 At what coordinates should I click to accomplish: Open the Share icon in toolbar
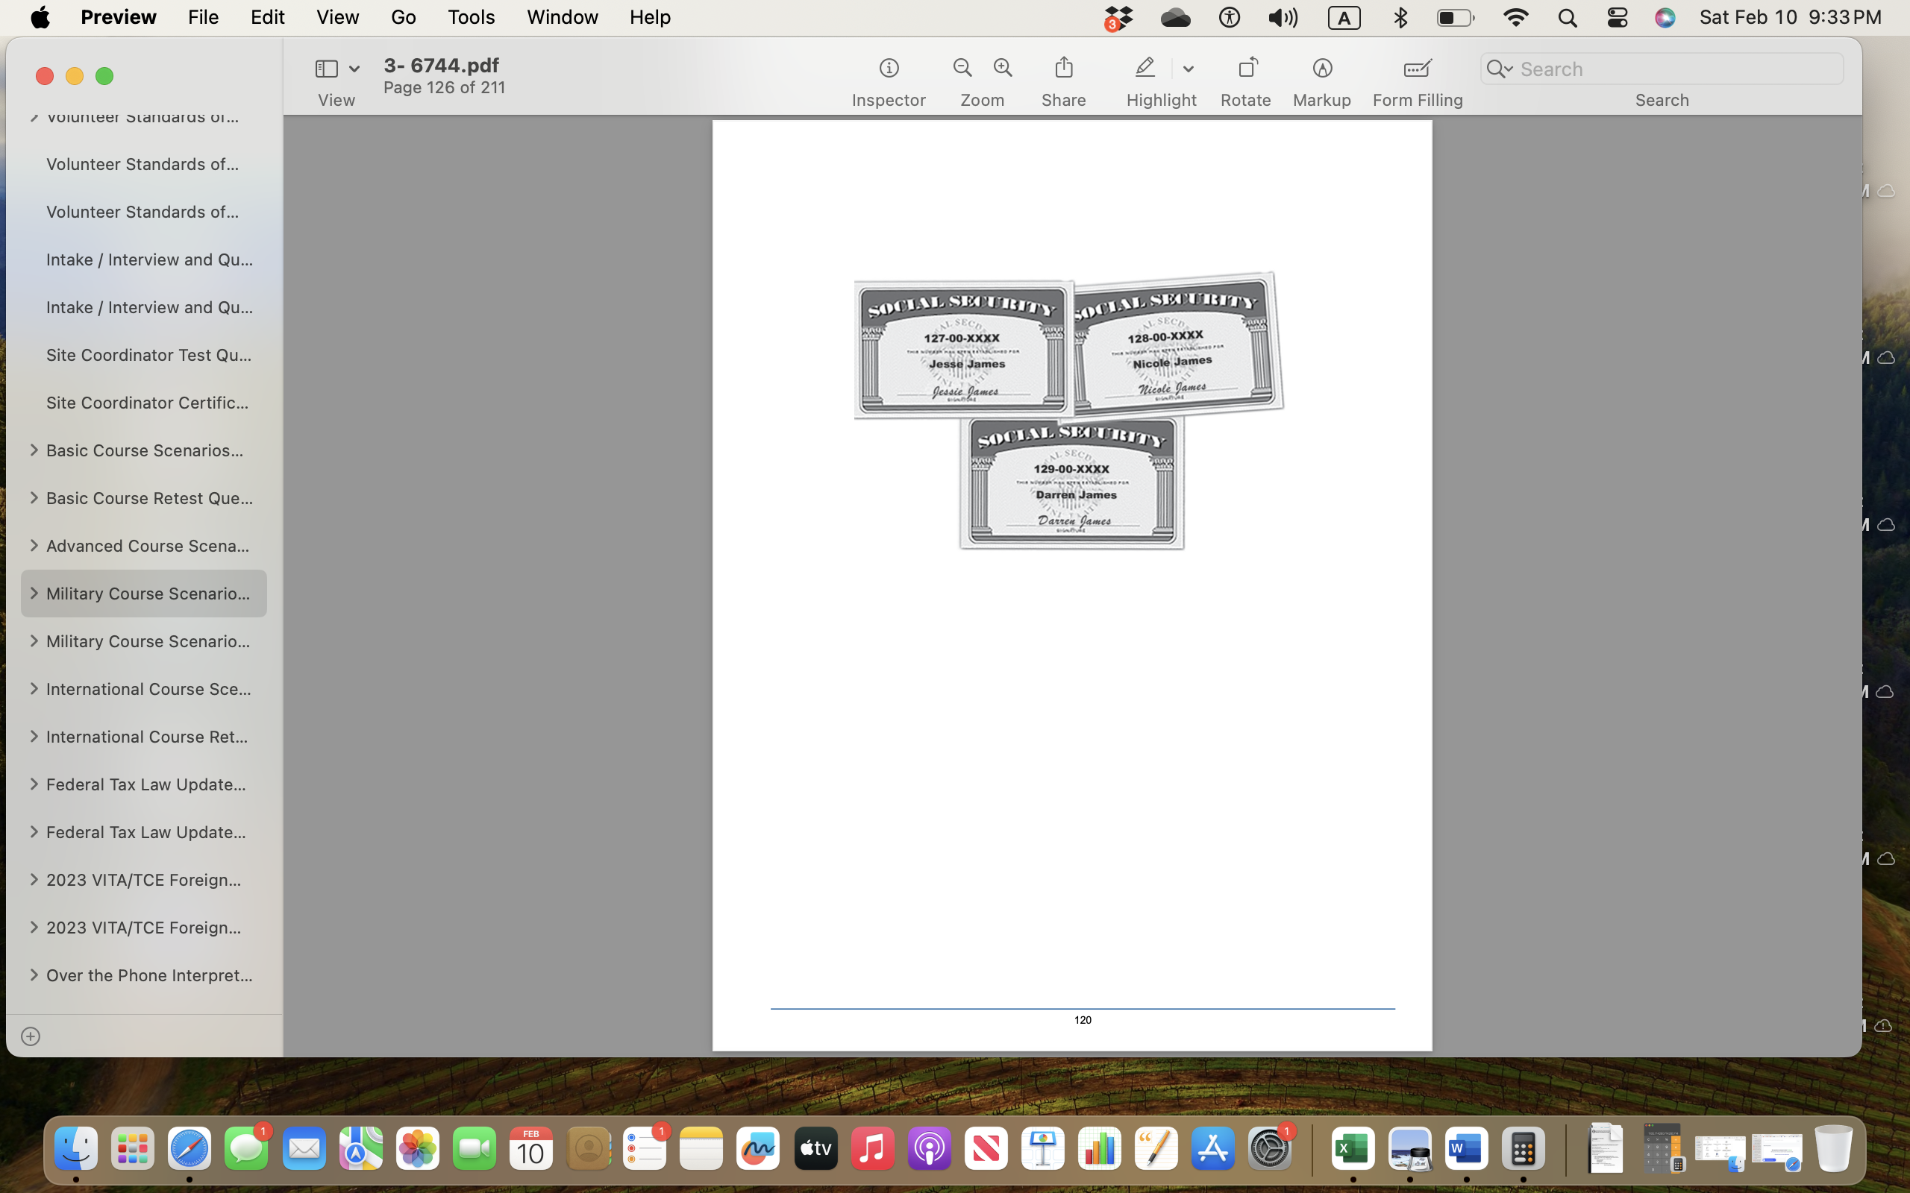tap(1063, 68)
